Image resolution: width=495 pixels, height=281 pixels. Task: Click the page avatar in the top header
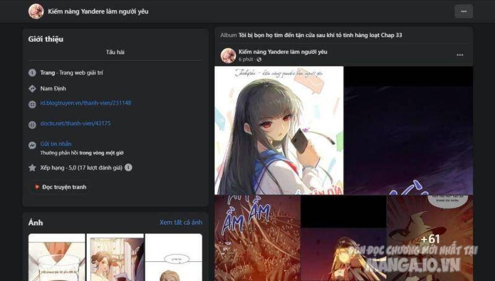(36, 11)
